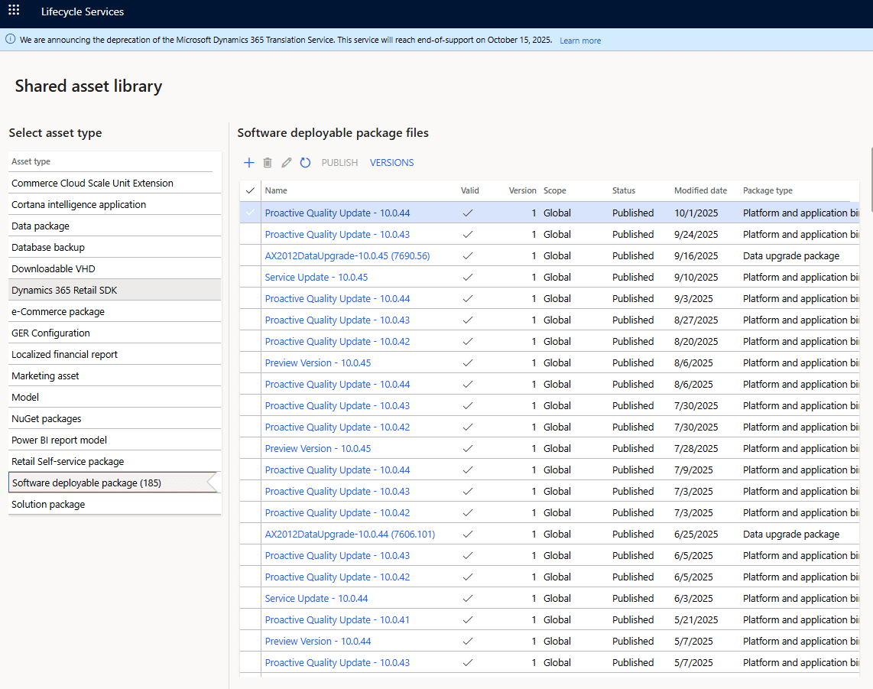The width and height of the screenshot is (873, 689).
Task: Select the NuGet packages asset type
Action: click(47, 419)
